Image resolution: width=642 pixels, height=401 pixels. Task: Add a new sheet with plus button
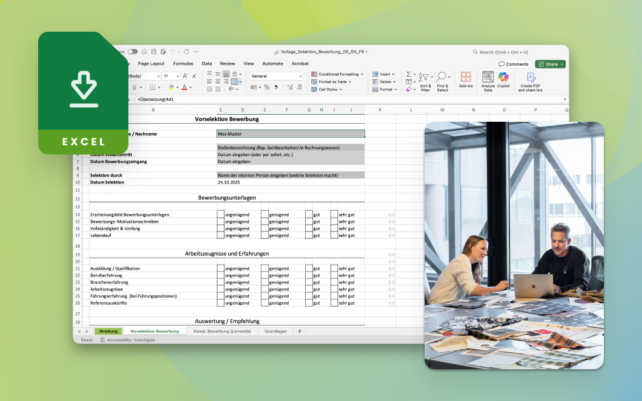coord(300,331)
